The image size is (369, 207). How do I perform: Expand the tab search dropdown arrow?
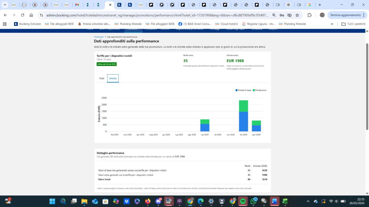[x=5, y=5]
